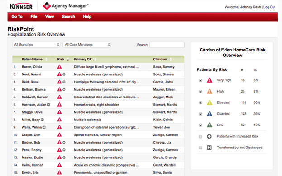Enable Transferred but not Discharged checkbox
This screenshot has height=176, width=282.
pos(201,148)
